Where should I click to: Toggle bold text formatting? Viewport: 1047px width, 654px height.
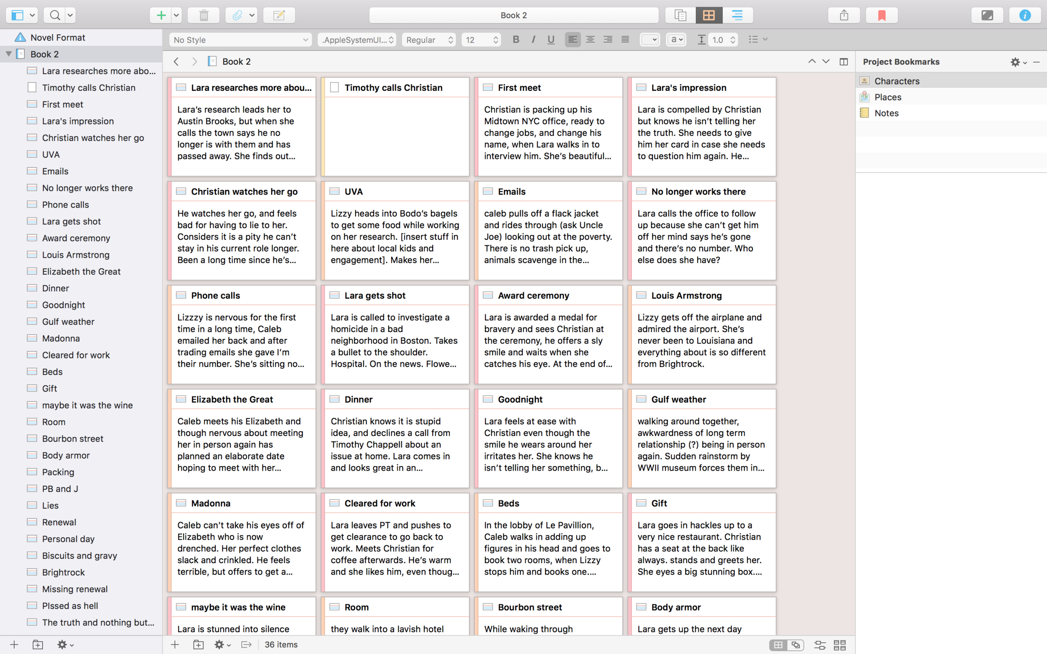point(516,39)
